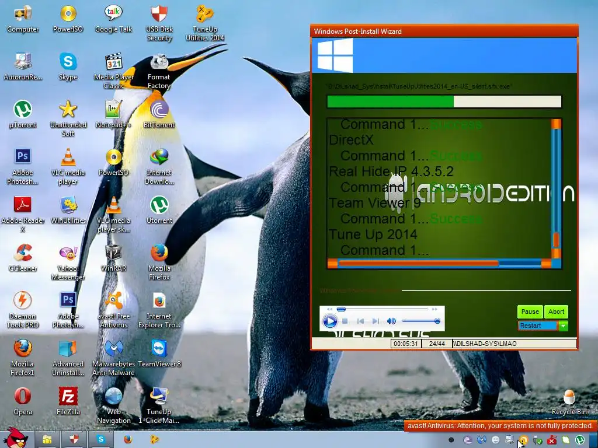
Task: Mute the media player speaker icon
Action: [391, 321]
